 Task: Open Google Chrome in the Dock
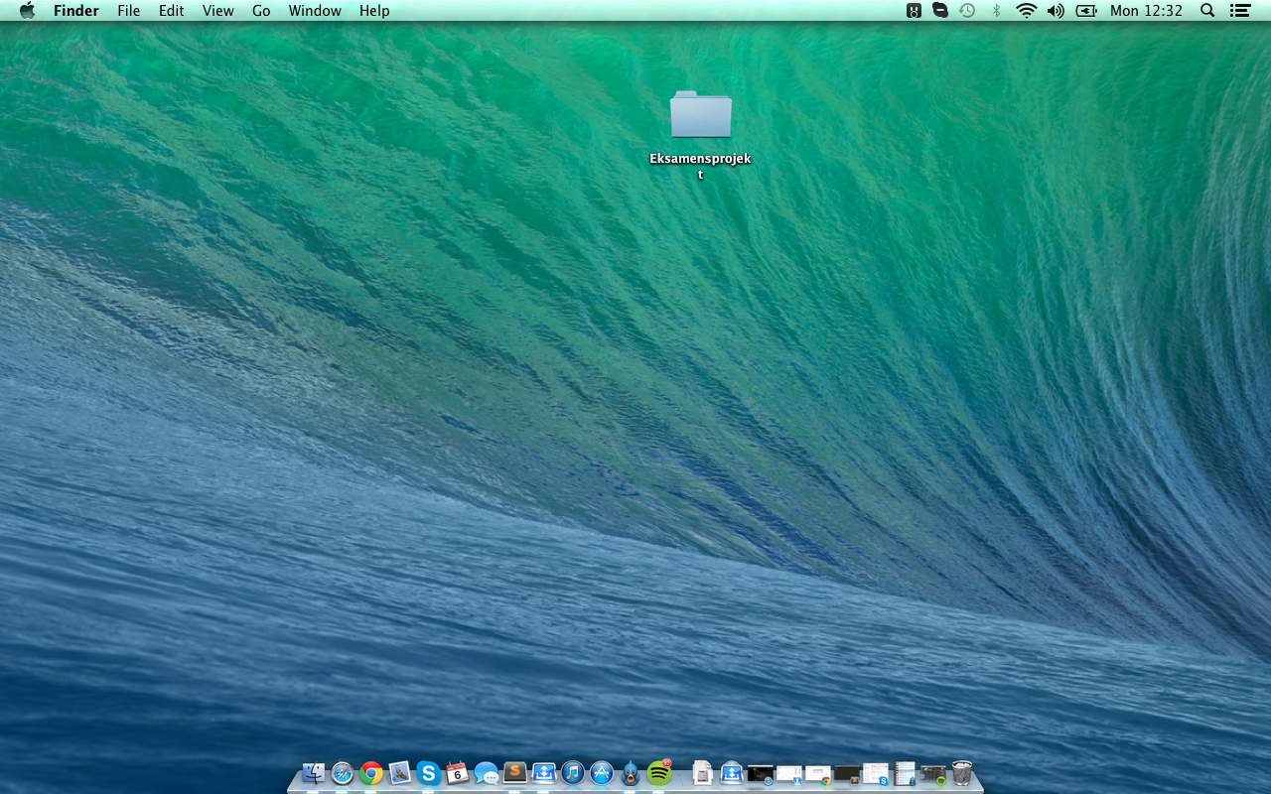tap(371, 772)
